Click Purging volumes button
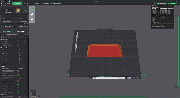The image size is (180, 98). tap(24, 21)
